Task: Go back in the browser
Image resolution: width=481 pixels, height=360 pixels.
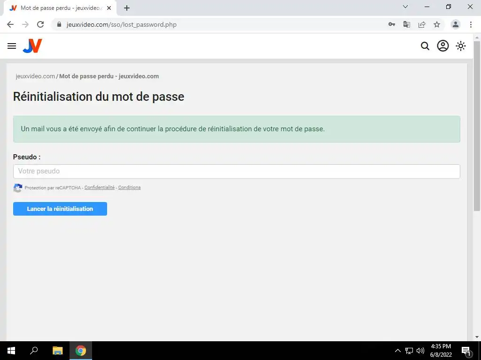Action: click(10, 24)
